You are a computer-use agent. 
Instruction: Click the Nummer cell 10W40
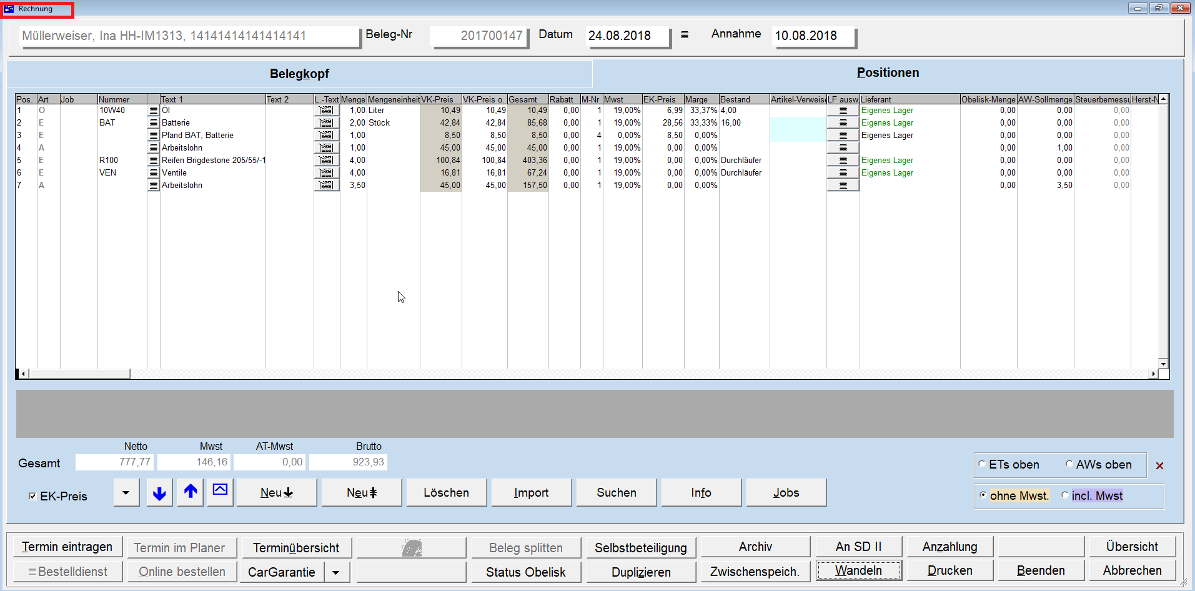pyautogui.click(x=122, y=111)
